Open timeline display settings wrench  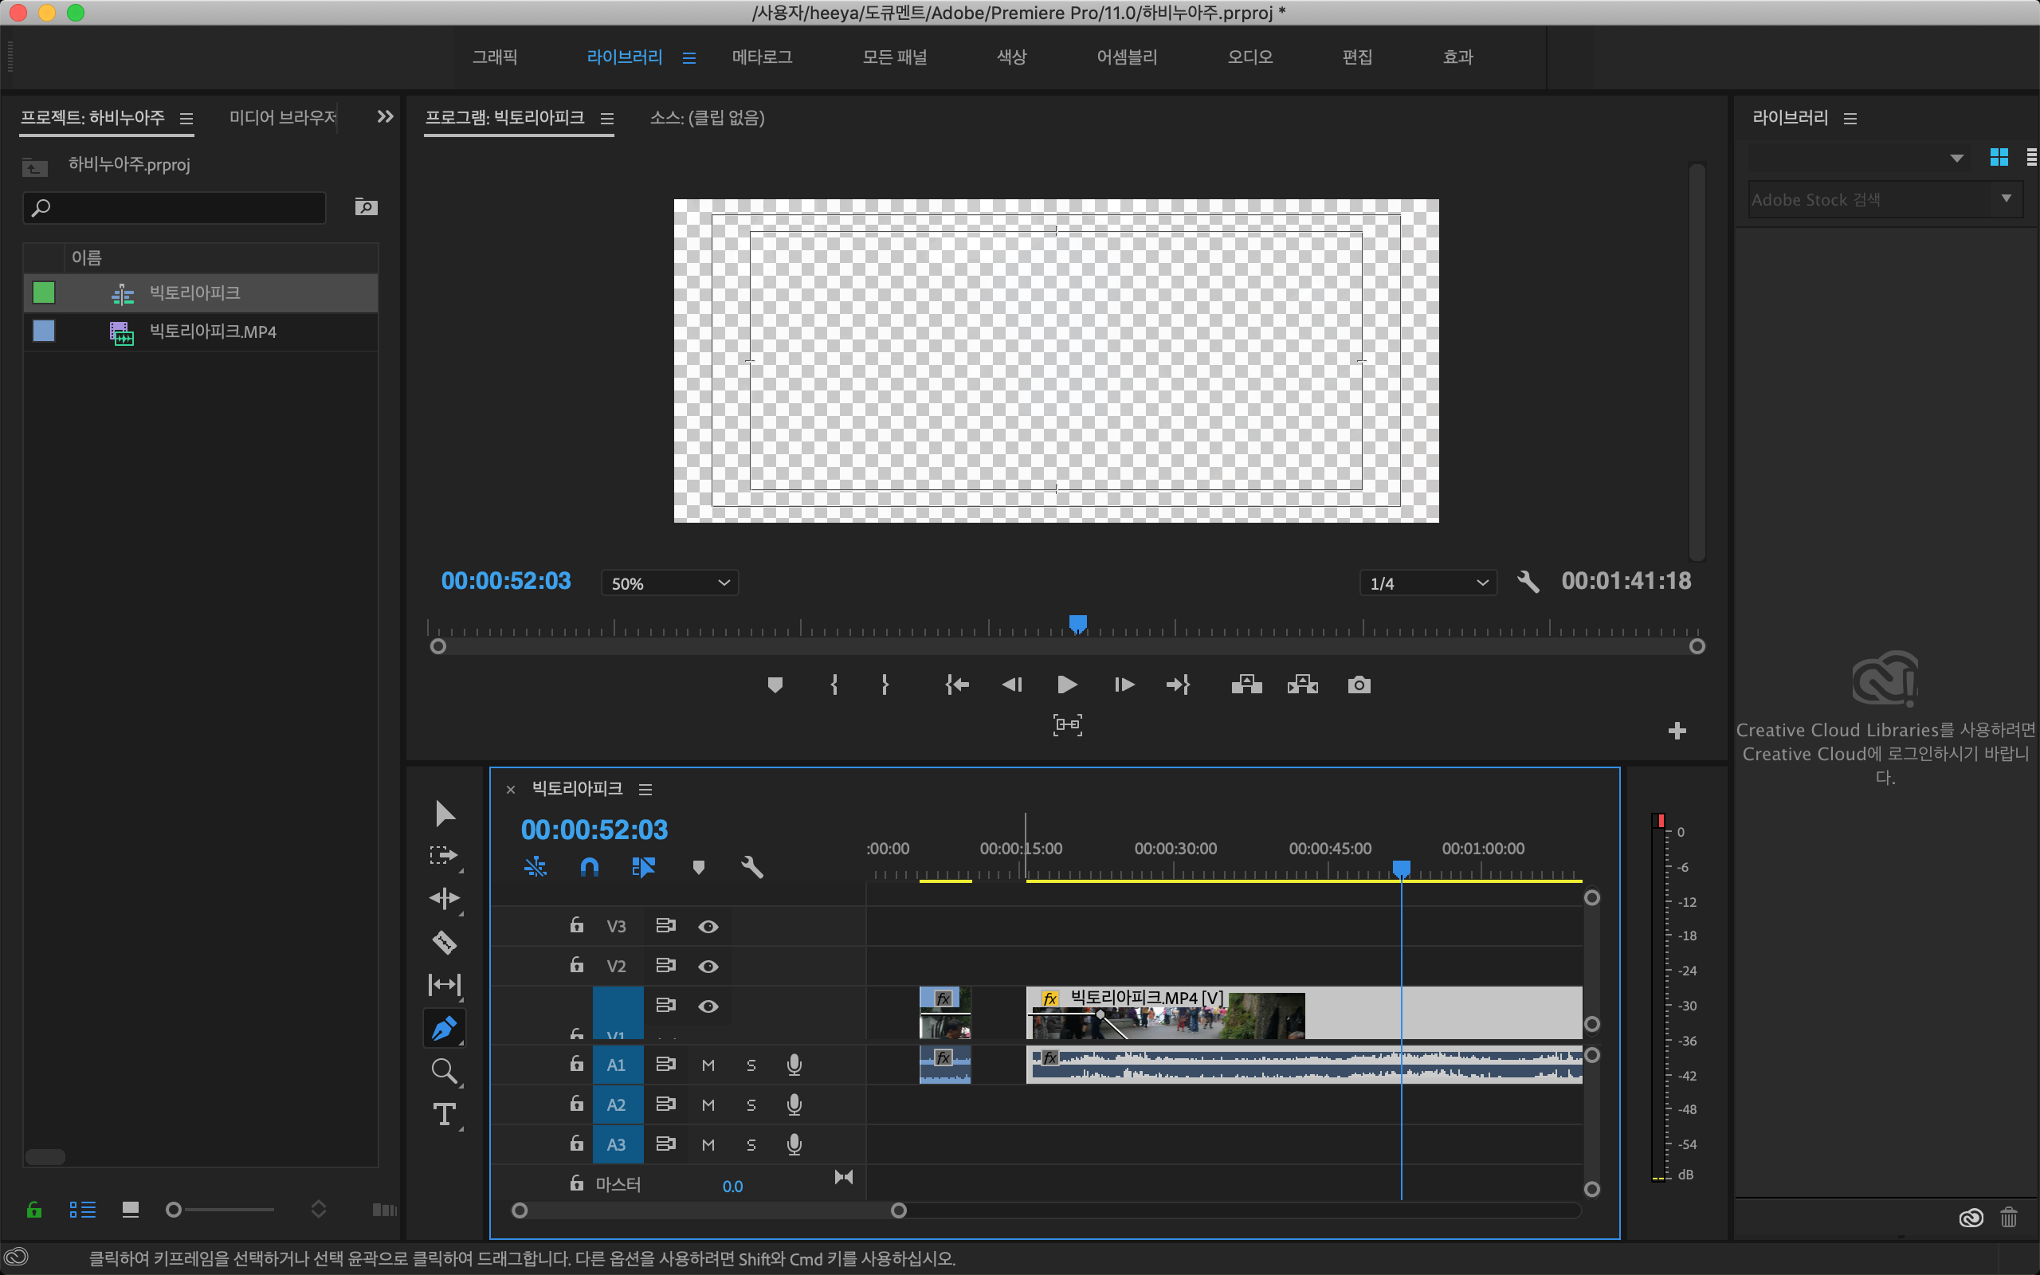752,867
